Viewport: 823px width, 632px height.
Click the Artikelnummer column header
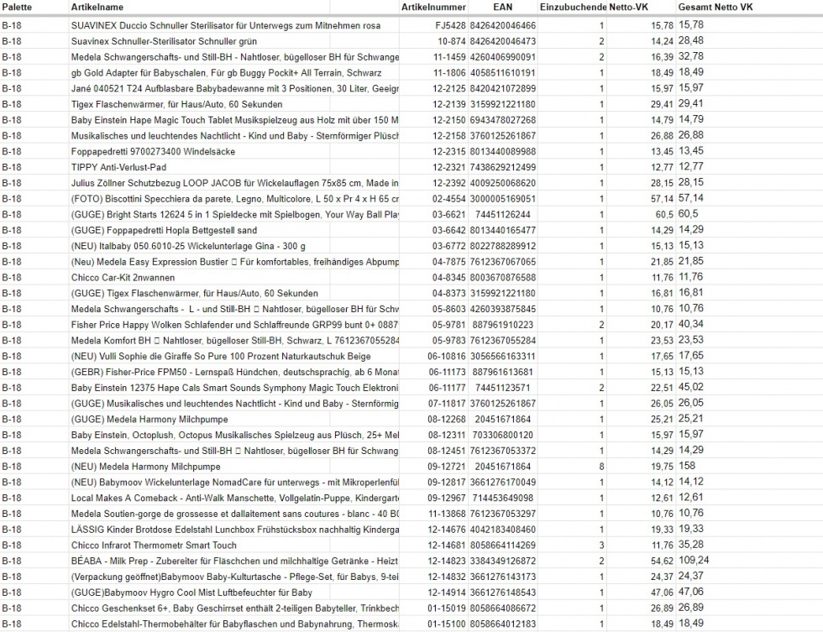[x=433, y=8]
